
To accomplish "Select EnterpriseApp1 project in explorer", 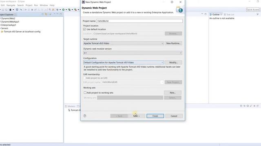I will (9, 25).
